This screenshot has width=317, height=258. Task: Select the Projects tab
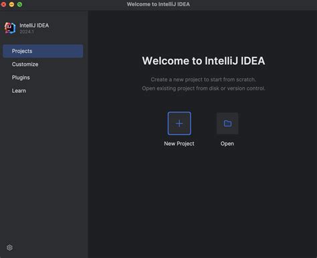(43, 51)
